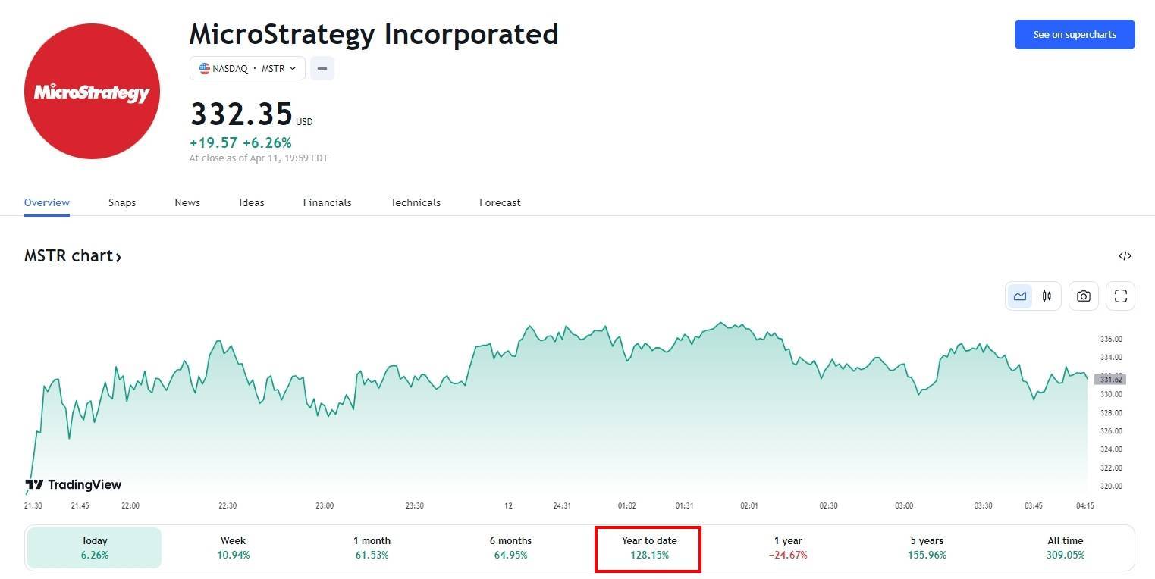The width and height of the screenshot is (1155, 579).
Task: Select the 1 month performance range
Action: tap(372, 547)
